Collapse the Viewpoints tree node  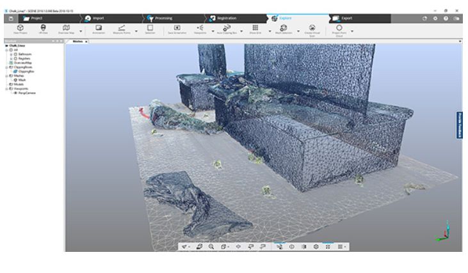[x=6, y=89]
